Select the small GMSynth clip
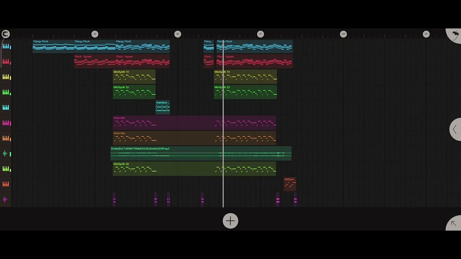Screen dimensions: 461x259 pos(290,184)
